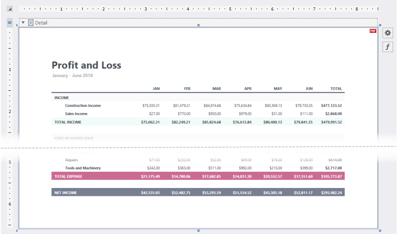This screenshot has height=234, width=397.
Task: Click total expense value $105,773.87
Action: 331,177
